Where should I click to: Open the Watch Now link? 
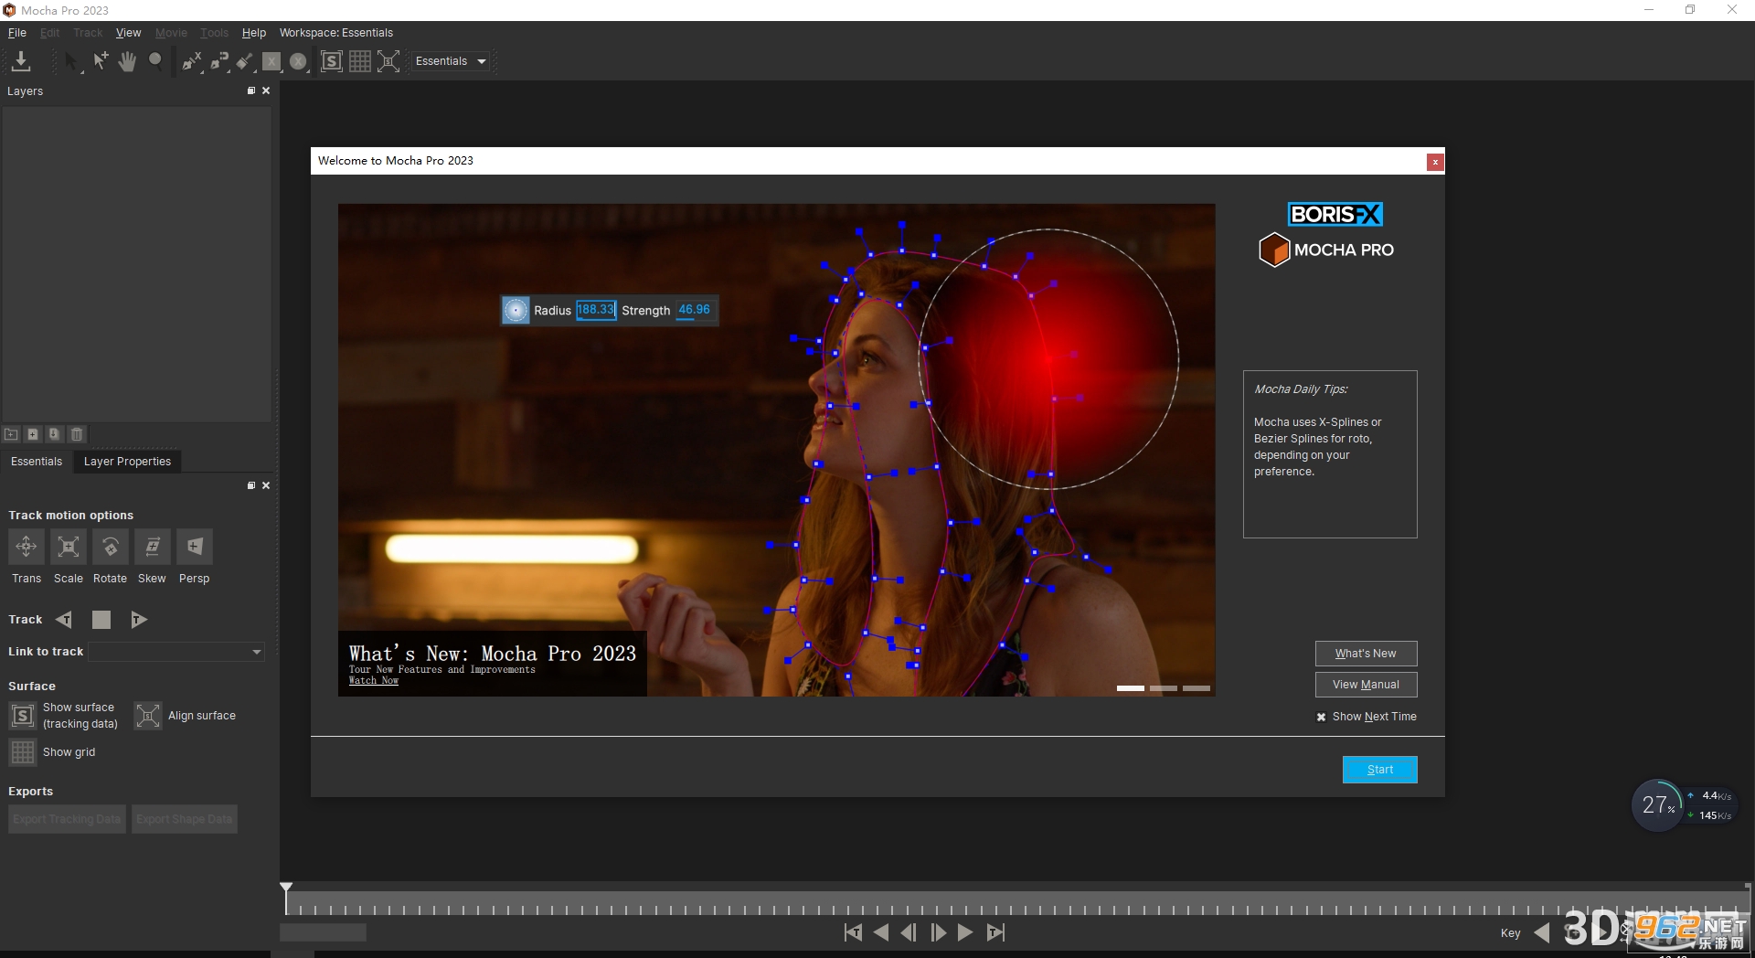(374, 681)
